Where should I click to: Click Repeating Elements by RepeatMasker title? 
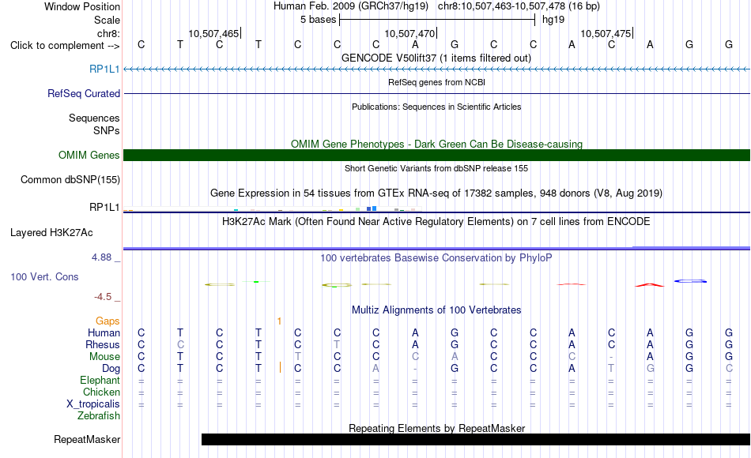(437, 428)
